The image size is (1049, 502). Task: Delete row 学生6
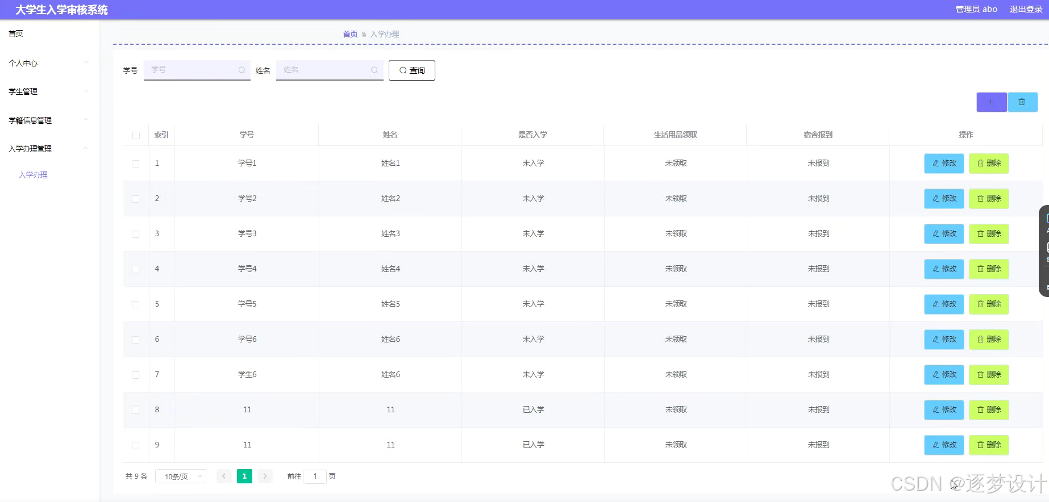point(989,375)
